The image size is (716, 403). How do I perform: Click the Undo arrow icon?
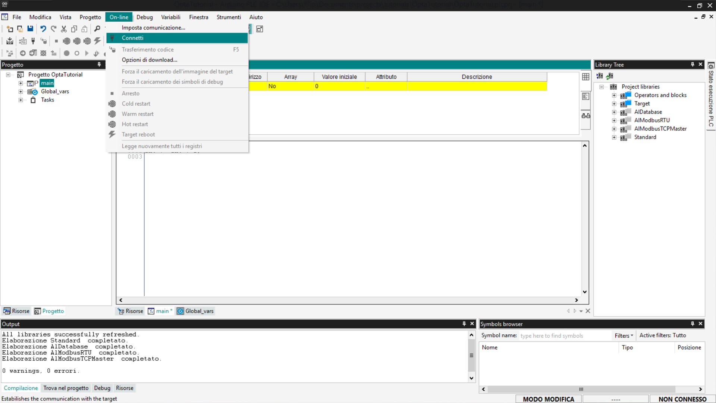[x=43, y=29]
